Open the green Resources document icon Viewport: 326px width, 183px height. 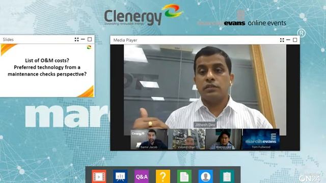coord(184,176)
